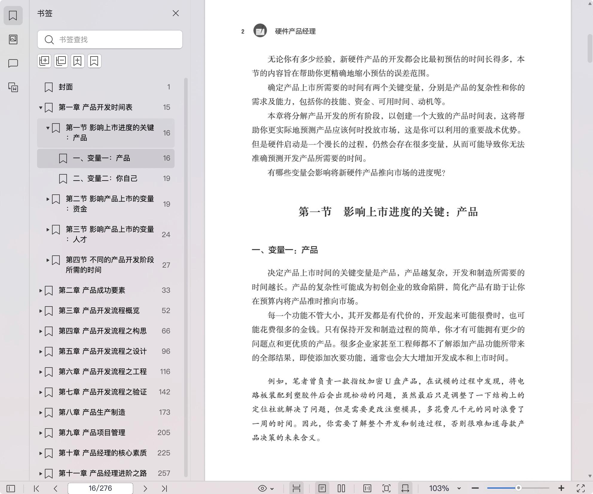
Task: Click the page number field 16/276
Action: (100, 489)
